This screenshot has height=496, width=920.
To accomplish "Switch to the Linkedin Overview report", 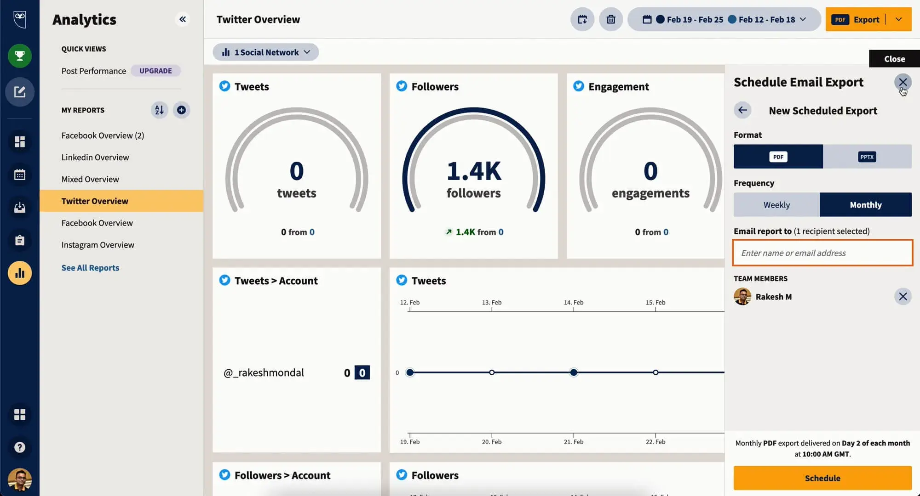I will point(95,157).
